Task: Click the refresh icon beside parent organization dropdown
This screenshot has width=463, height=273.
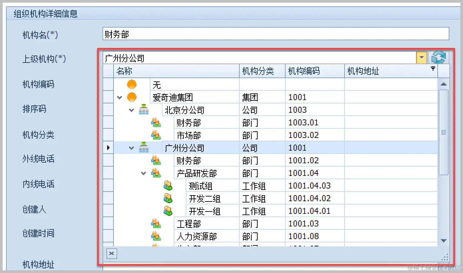Action: [x=438, y=58]
